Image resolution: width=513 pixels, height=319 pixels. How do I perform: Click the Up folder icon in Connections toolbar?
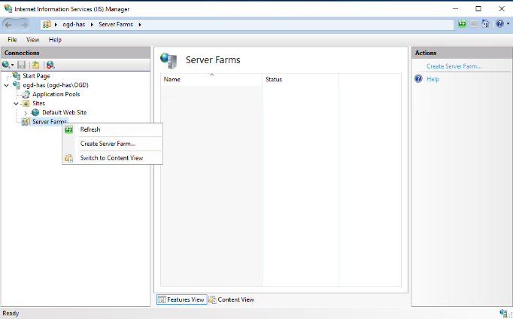35,65
